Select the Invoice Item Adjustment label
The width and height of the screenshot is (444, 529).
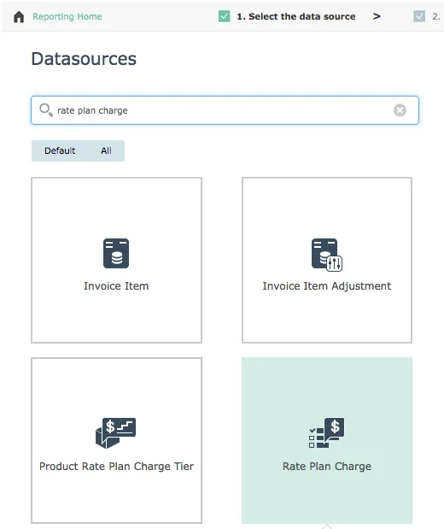[327, 286]
